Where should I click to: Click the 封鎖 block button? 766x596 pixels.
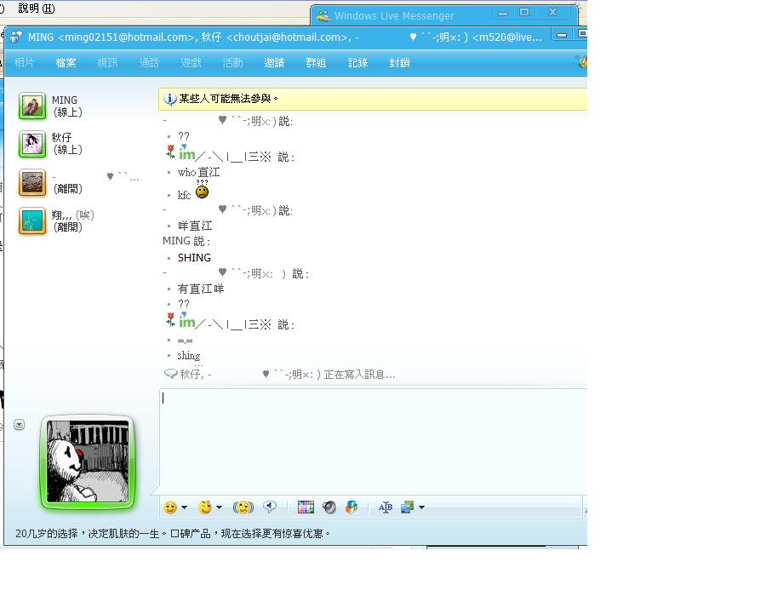[x=399, y=62]
